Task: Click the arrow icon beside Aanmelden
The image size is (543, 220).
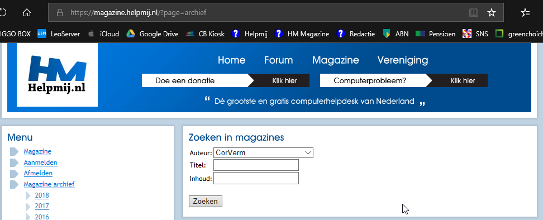Action: tap(14, 162)
